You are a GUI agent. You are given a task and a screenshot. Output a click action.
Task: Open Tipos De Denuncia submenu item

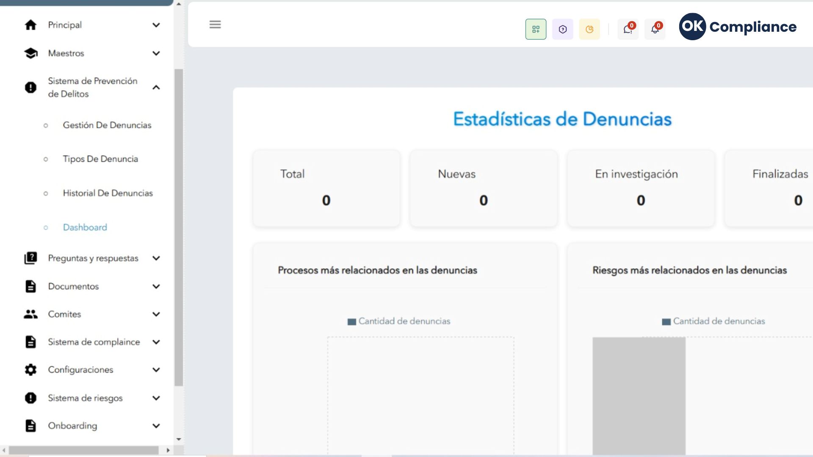tap(100, 159)
